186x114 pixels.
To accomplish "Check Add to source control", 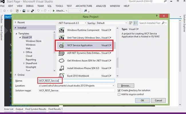I will 119,95.
